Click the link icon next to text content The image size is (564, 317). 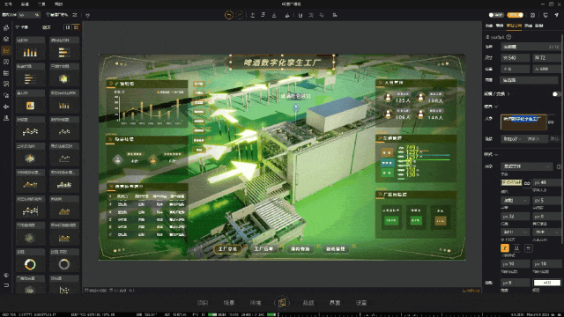tap(551, 122)
